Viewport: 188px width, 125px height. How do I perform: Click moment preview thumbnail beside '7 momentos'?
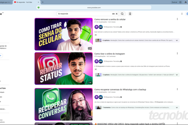[98, 107]
